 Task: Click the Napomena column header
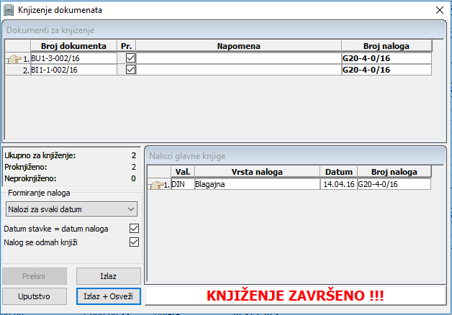[239, 46]
